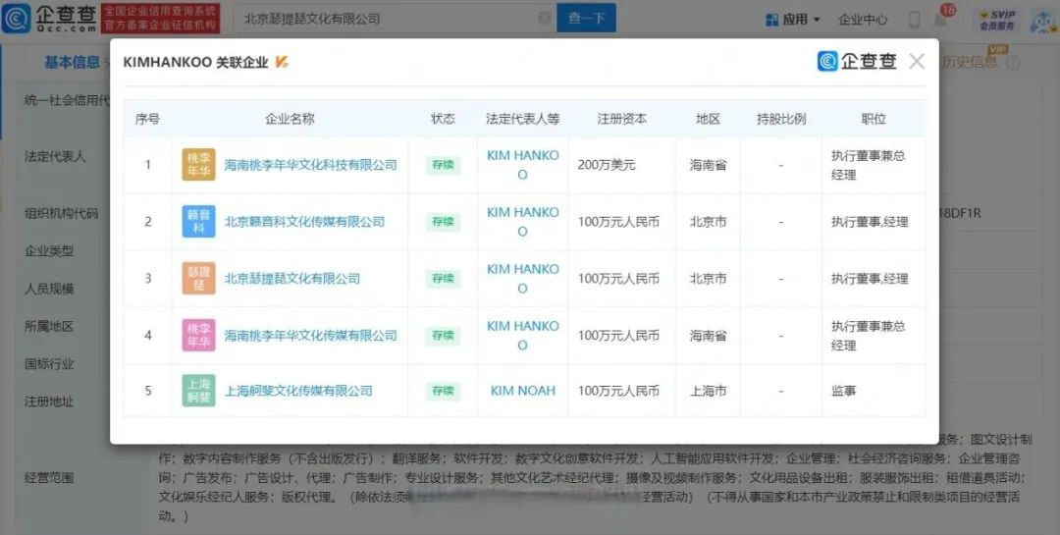The image size is (1060, 535).
Task: Click the 上海舸斐 company logo tile
Action: coord(198,391)
